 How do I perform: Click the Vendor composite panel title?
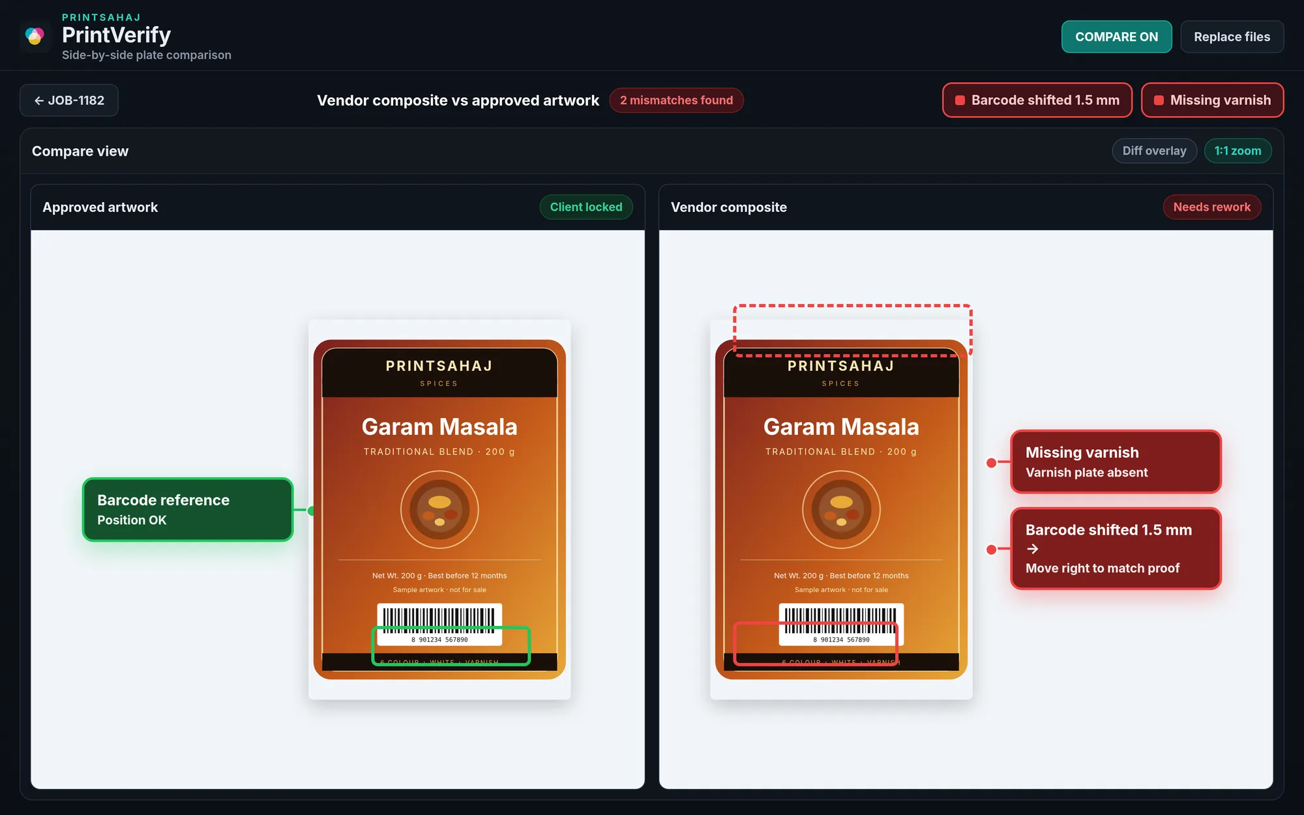[x=729, y=207]
